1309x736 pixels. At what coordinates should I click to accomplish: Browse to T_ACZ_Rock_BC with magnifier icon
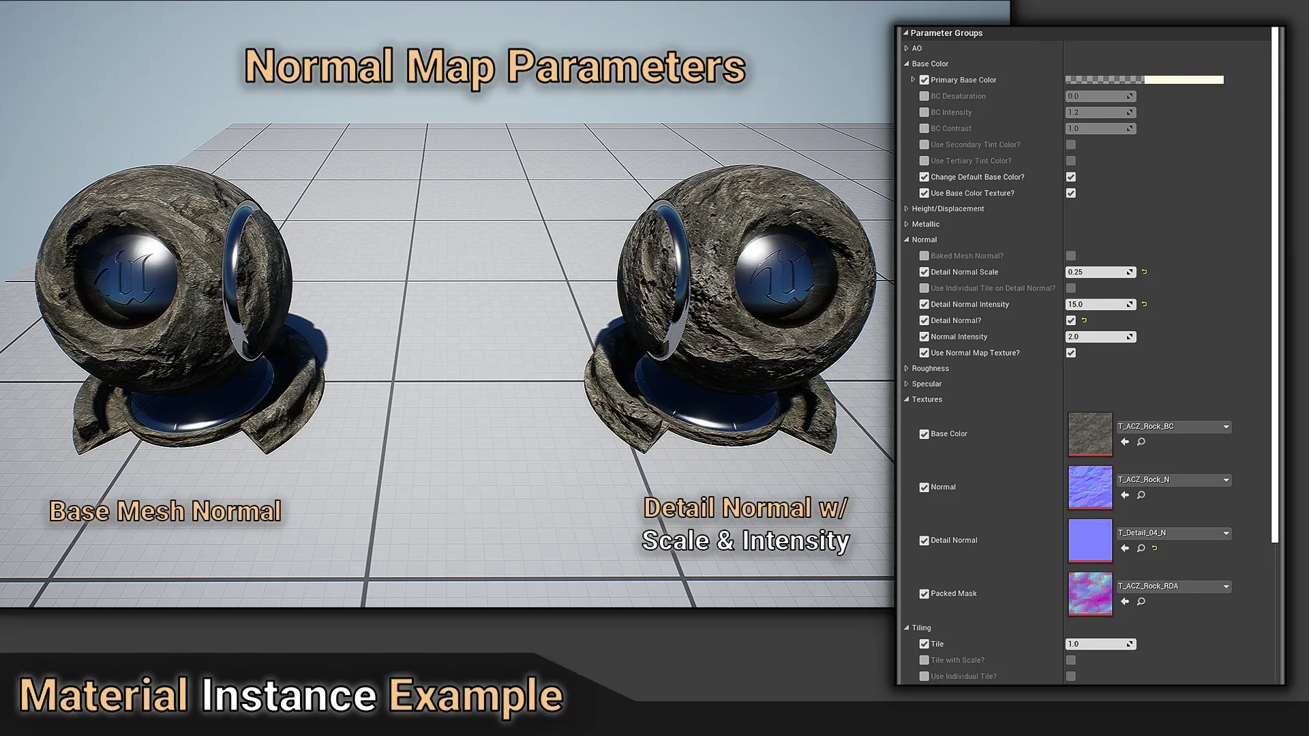point(1141,442)
